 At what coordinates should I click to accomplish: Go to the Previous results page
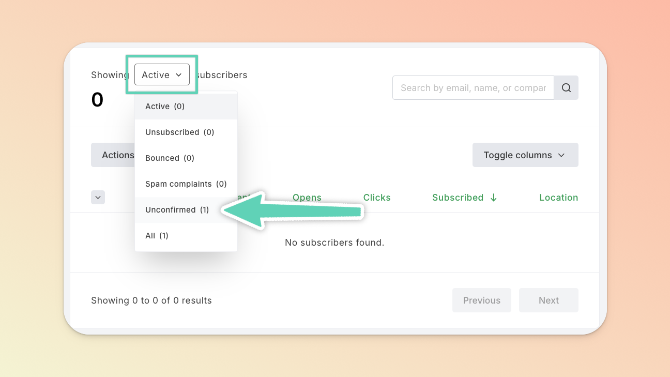point(481,300)
